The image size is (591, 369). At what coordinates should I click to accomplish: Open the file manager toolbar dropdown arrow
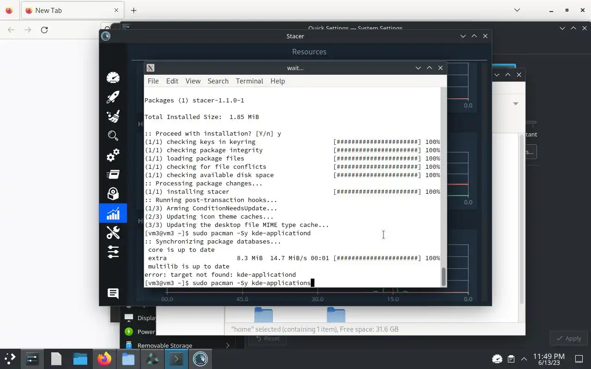tap(516, 104)
